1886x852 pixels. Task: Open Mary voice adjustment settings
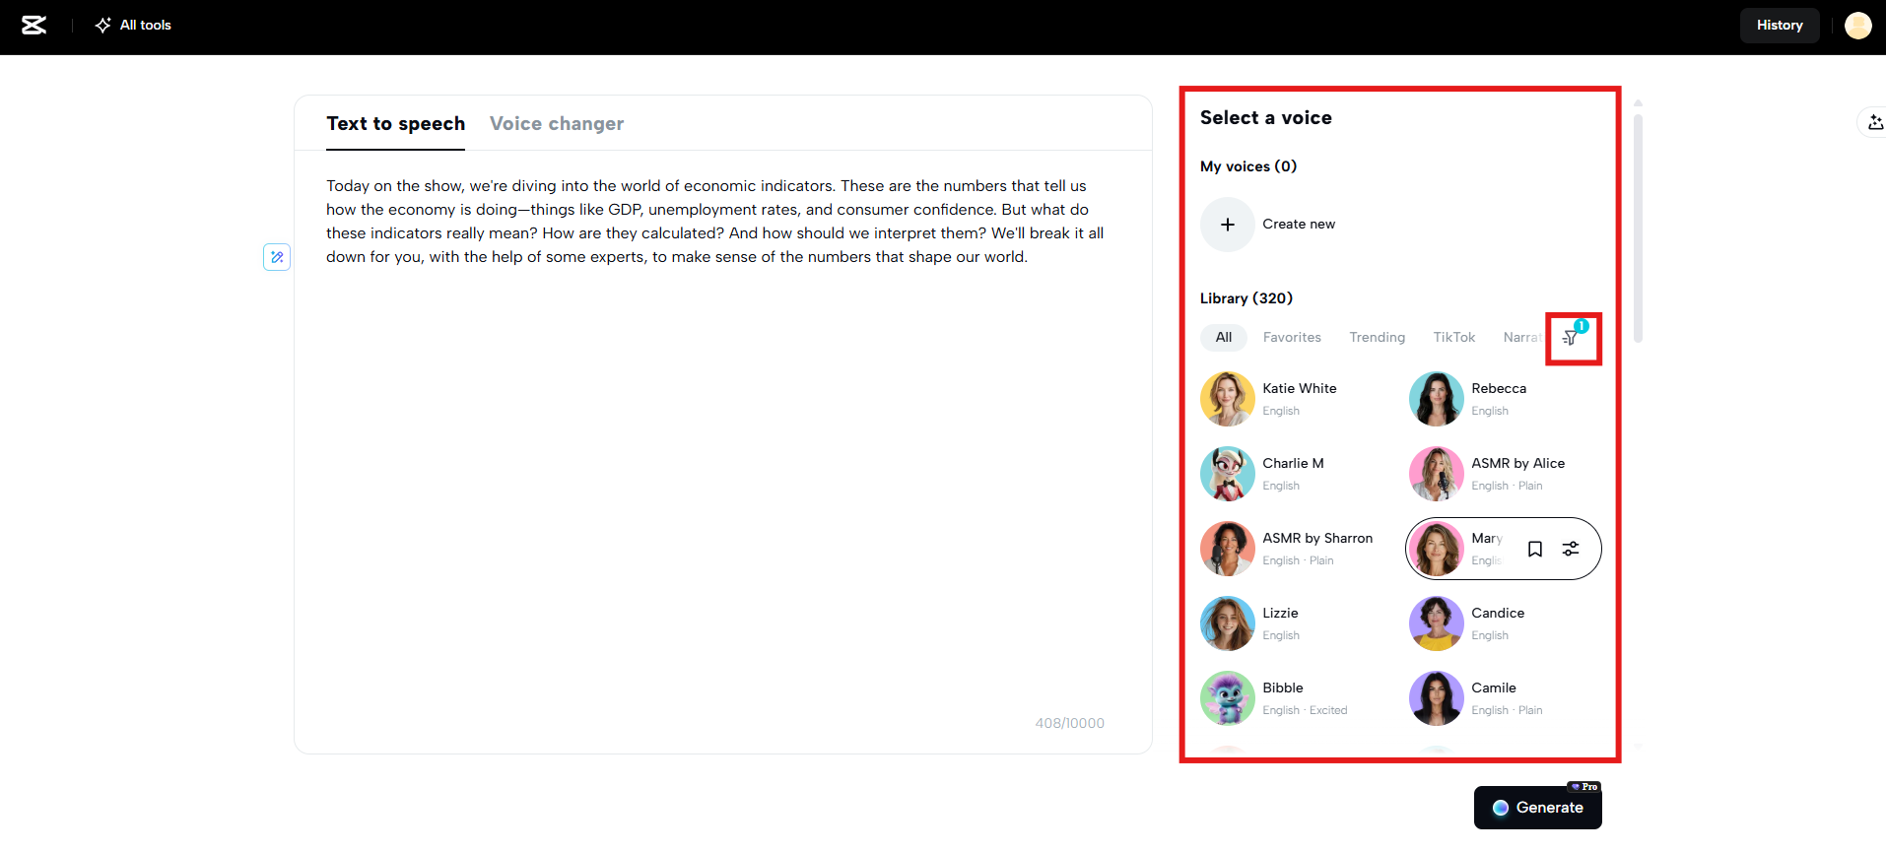point(1571,549)
